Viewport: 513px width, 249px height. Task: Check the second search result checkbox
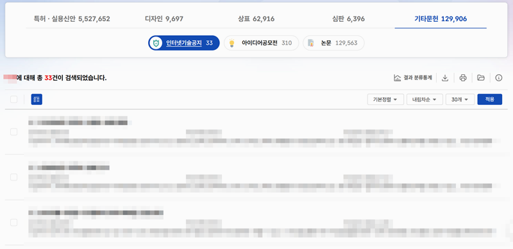coord(13,177)
